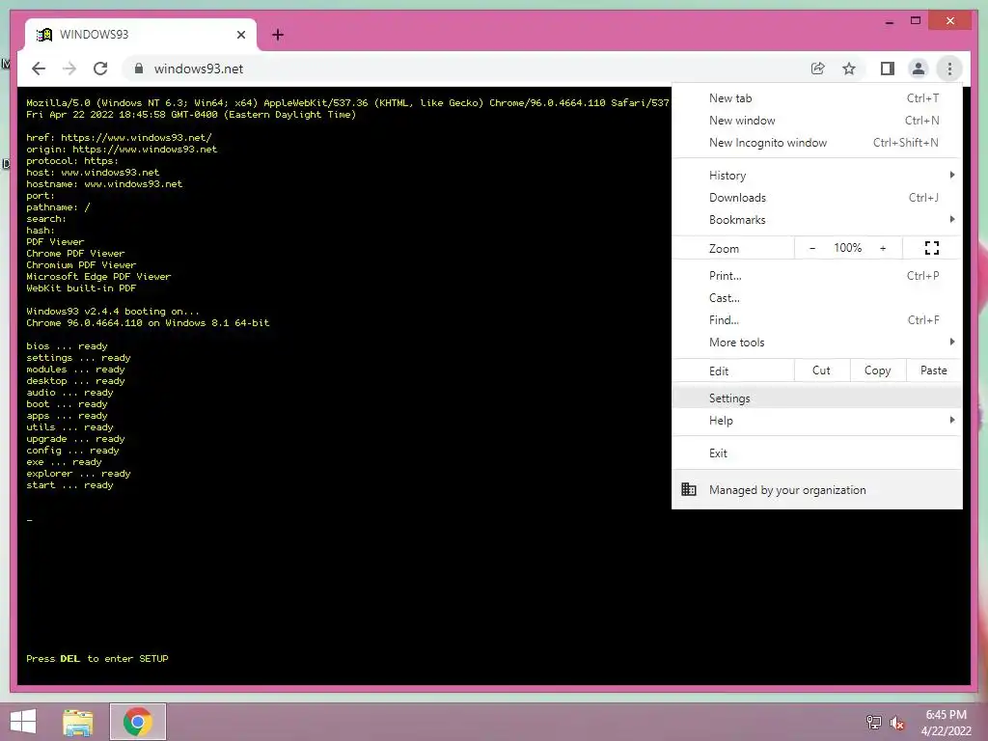Image resolution: width=988 pixels, height=741 pixels.
Task: Click the 'Chromium PDF Viewer' line
Action: pos(81,265)
